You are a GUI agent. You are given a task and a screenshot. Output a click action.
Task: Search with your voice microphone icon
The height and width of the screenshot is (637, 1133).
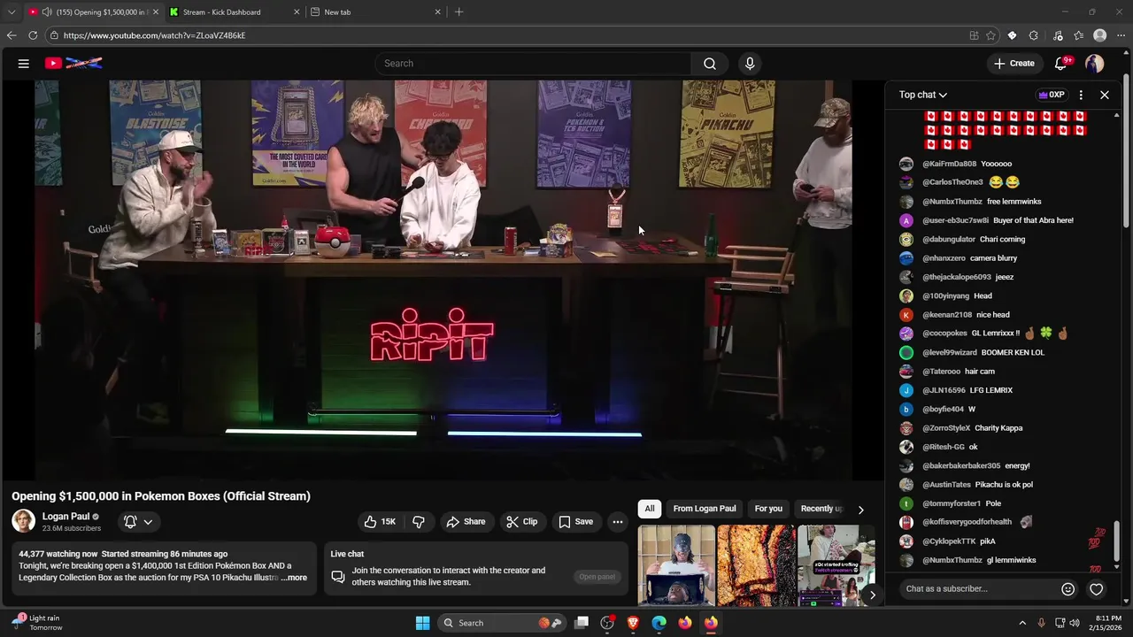pos(750,64)
